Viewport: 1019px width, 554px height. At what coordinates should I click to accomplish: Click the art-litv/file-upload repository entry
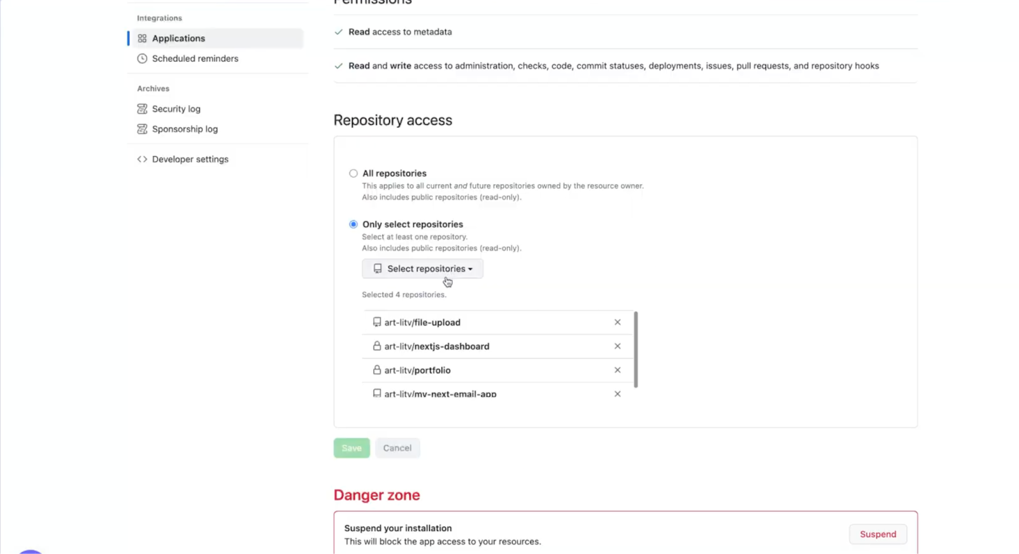(422, 323)
